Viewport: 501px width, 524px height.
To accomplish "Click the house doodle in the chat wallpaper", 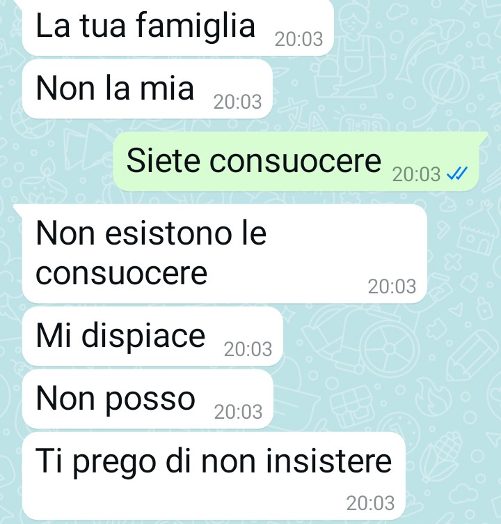I will point(476,231).
